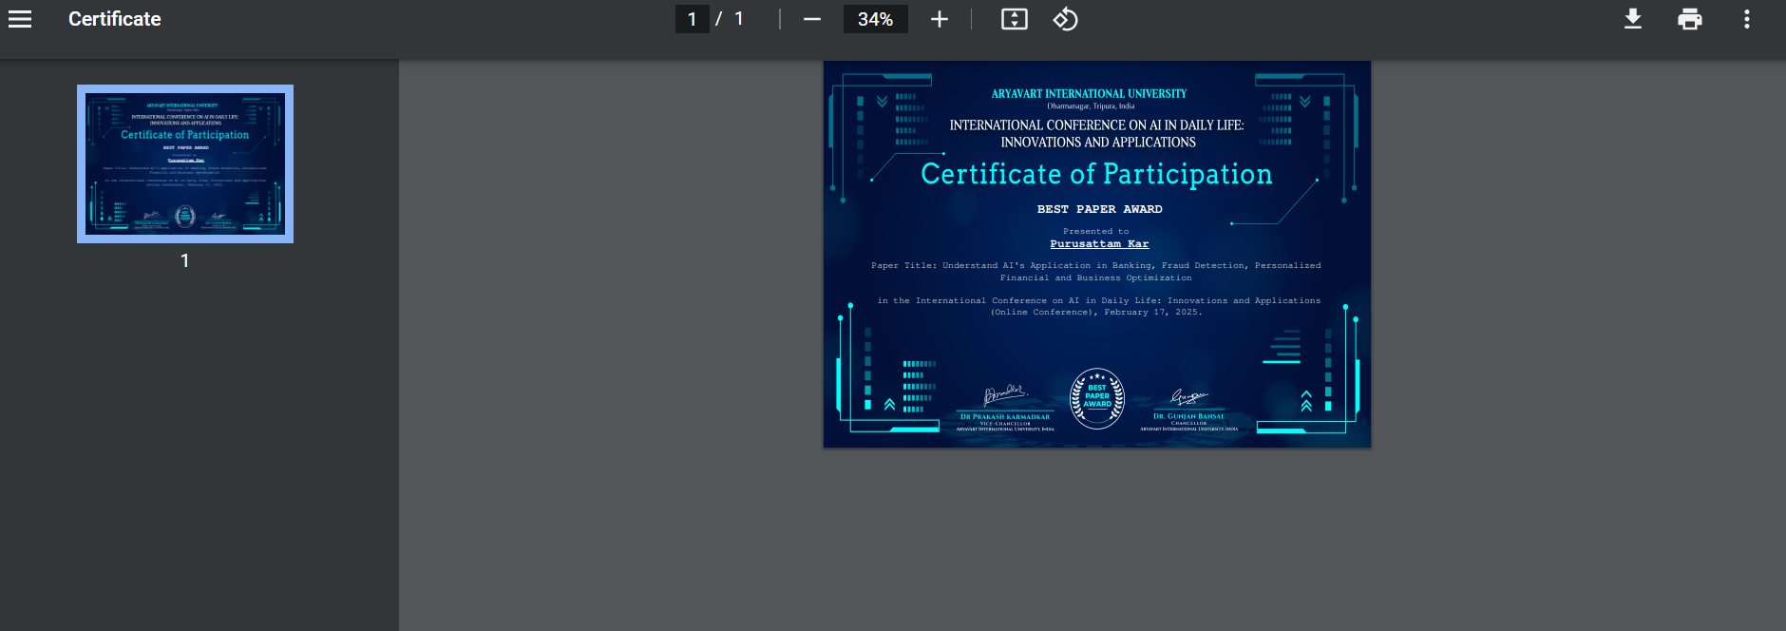Click the Certificate of Participation heading

click(x=1096, y=174)
